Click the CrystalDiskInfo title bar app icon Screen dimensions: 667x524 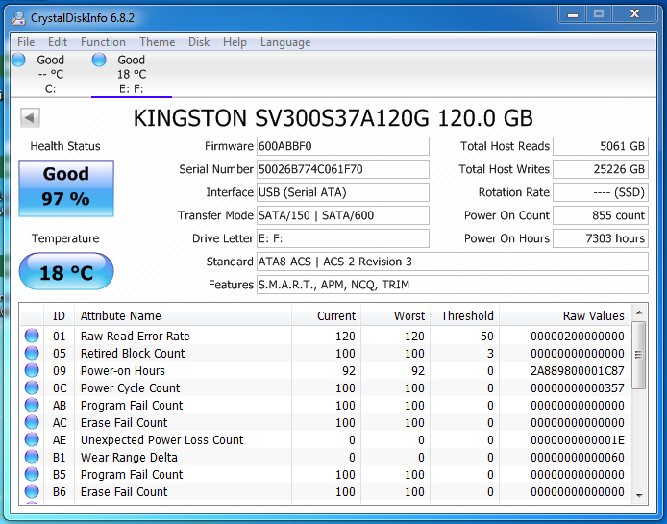[x=18, y=18]
